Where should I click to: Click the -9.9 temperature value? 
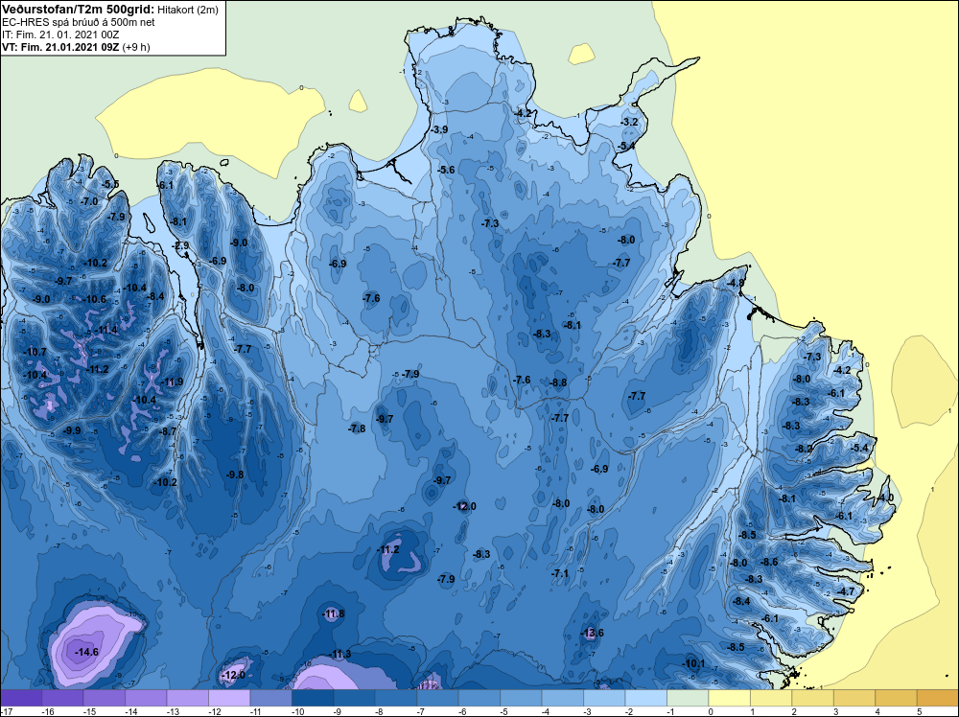pyautogui.click(x=72, y=430)
